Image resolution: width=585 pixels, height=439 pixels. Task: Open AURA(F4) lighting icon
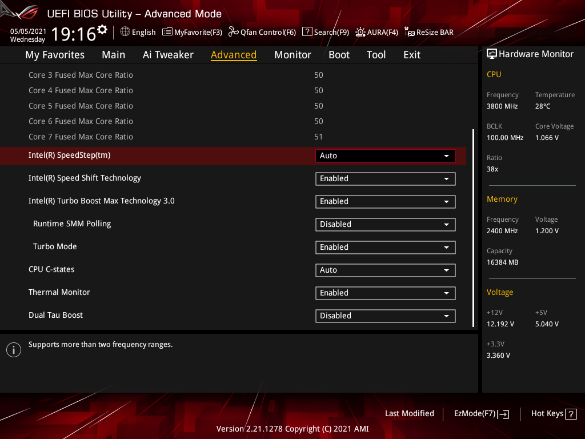[360, 32]
